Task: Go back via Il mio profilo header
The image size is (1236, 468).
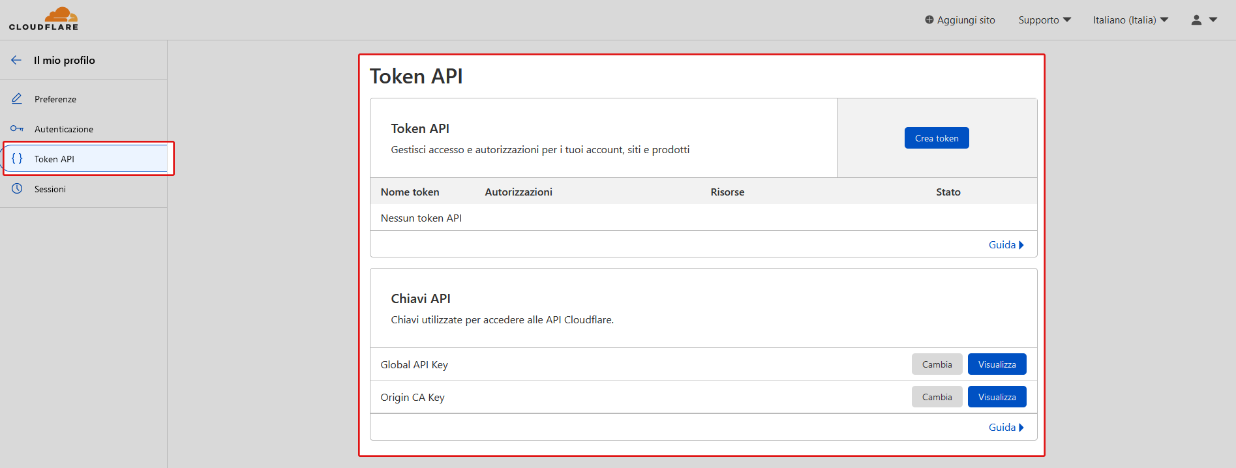Action: pyautogui.click(x=65, y=60)
